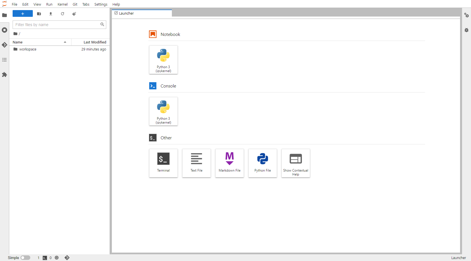Open the Settings menu
471x261 pixels.
point(101,4)
